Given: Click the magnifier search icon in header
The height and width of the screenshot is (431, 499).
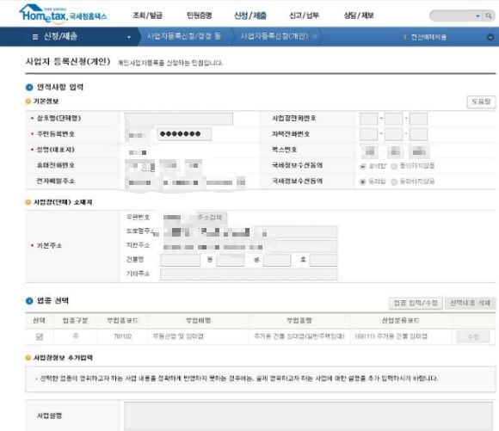Looking at the screenshot, I should click(x=488, y=15).
